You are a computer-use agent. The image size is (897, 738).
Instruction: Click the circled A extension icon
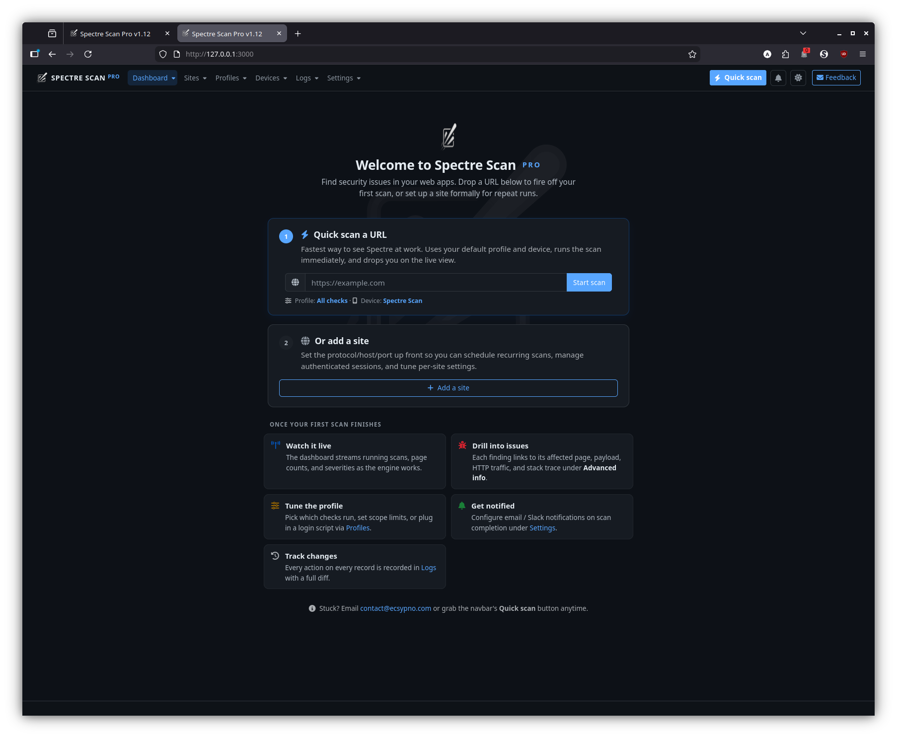767,54
